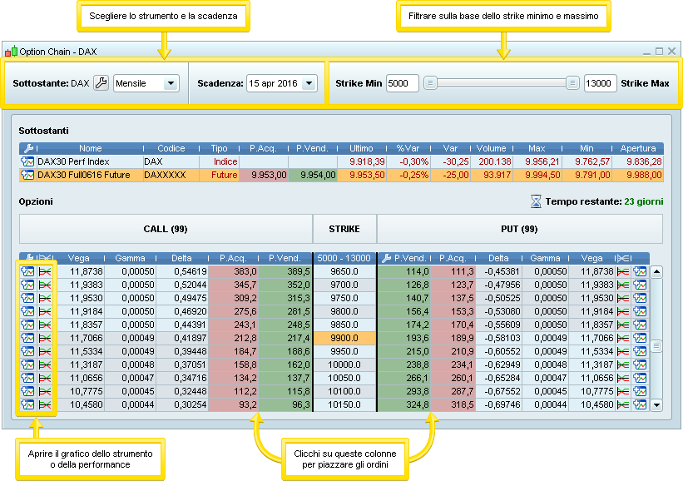The image size is (683, 481).
Task: Open put performance icon for strike 10000.0
Action: tap(623, 364)
